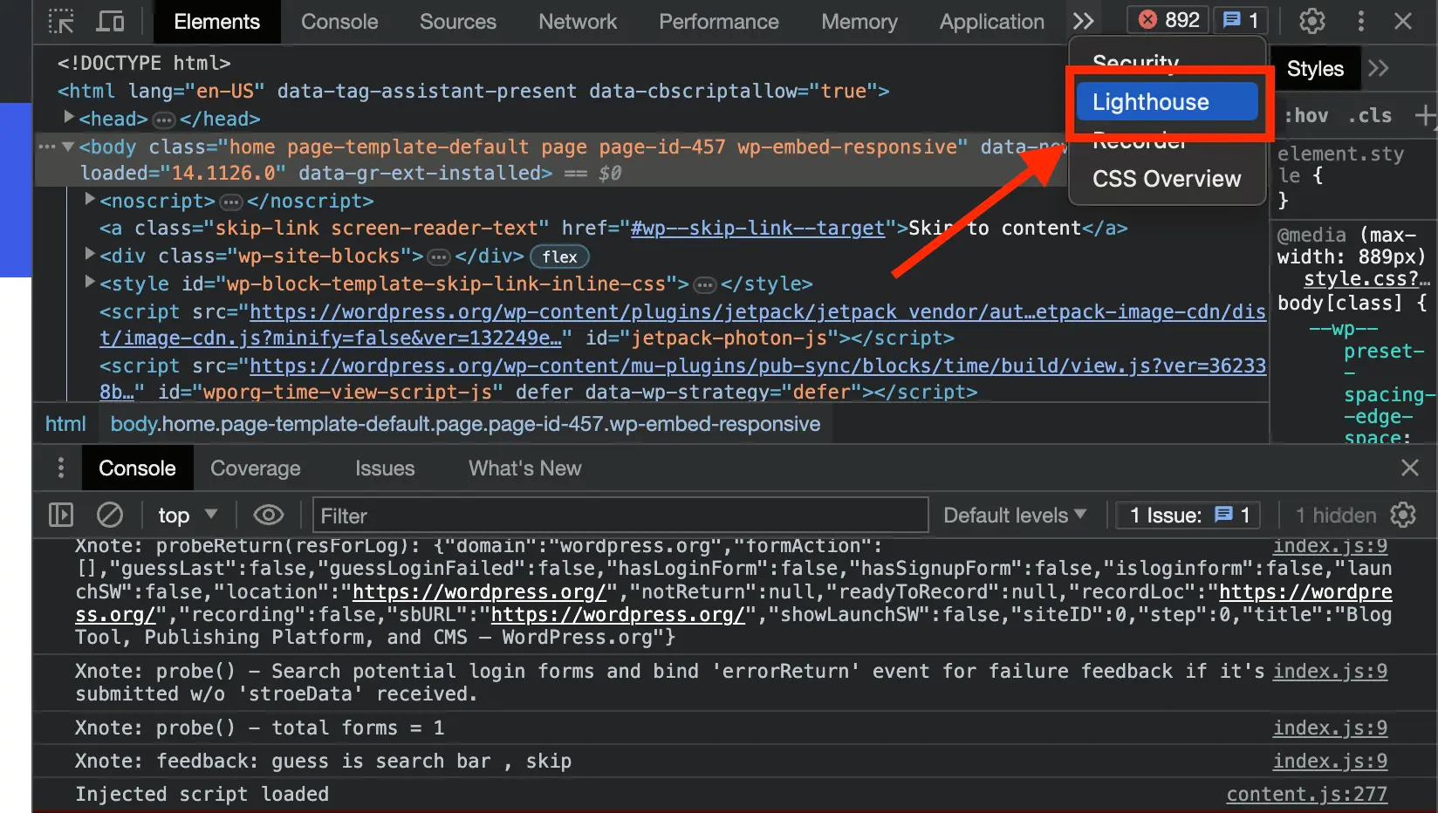The image size is (1438, 813).
Task: Expand the head element node
Action: [x=69, y=117]
